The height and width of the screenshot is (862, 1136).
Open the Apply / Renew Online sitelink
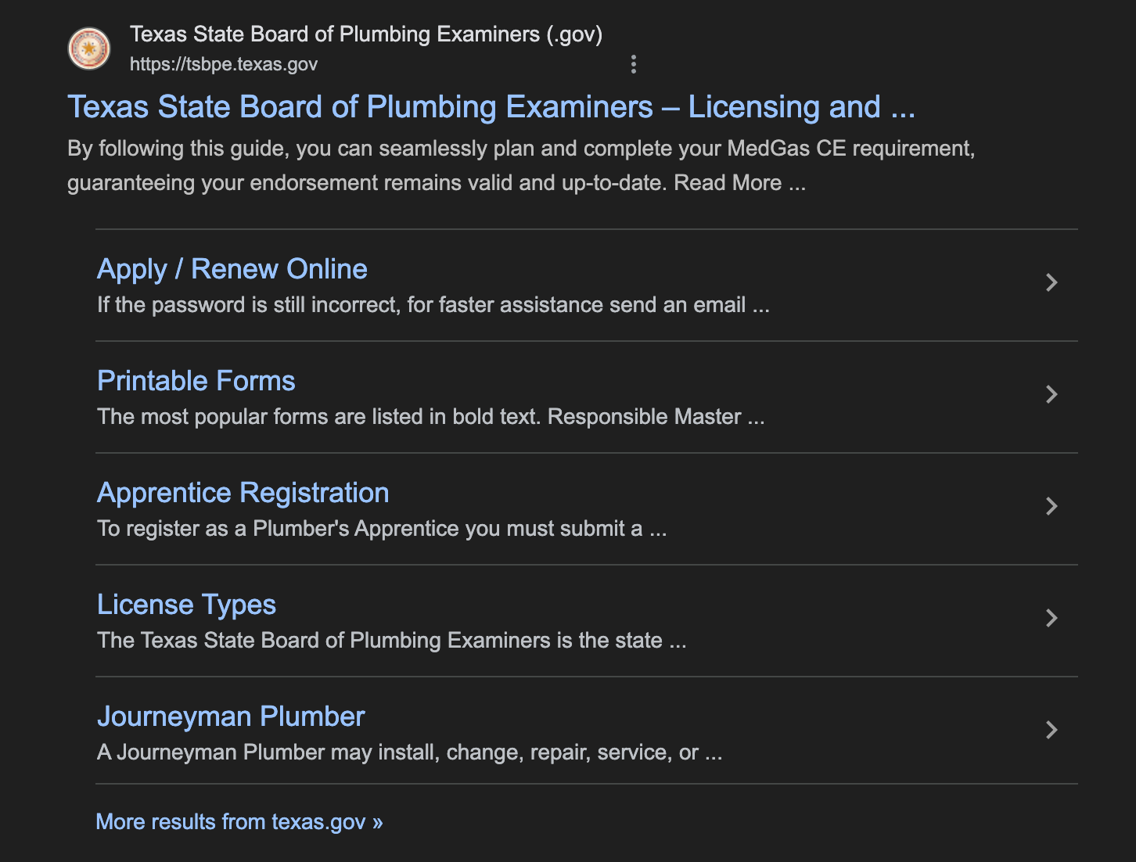(232, 268)
